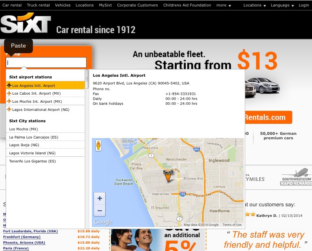Screen dimensions: 312x251
Task: Click the Sixt logo
Action: click(x=26, y=23)
